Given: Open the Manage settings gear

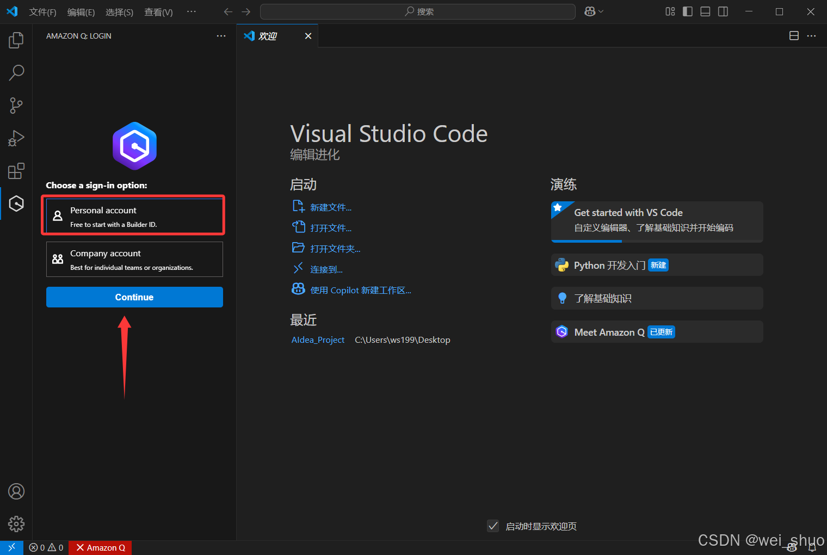Looking at the screenshot, I should tap(16, 524).
